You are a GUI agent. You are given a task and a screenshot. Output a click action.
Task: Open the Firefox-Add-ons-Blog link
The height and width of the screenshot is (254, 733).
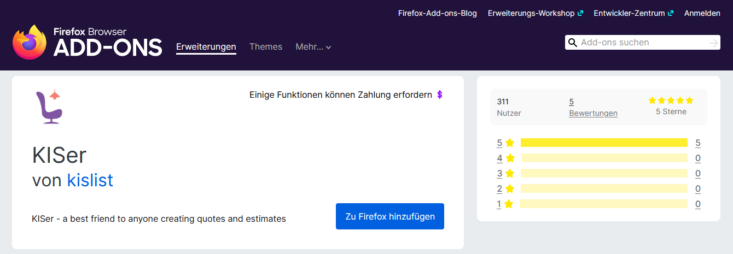[438, 13]
